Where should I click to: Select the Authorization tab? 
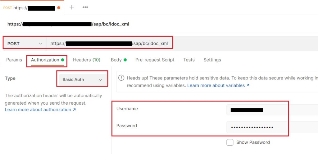(x=45, y=60)
